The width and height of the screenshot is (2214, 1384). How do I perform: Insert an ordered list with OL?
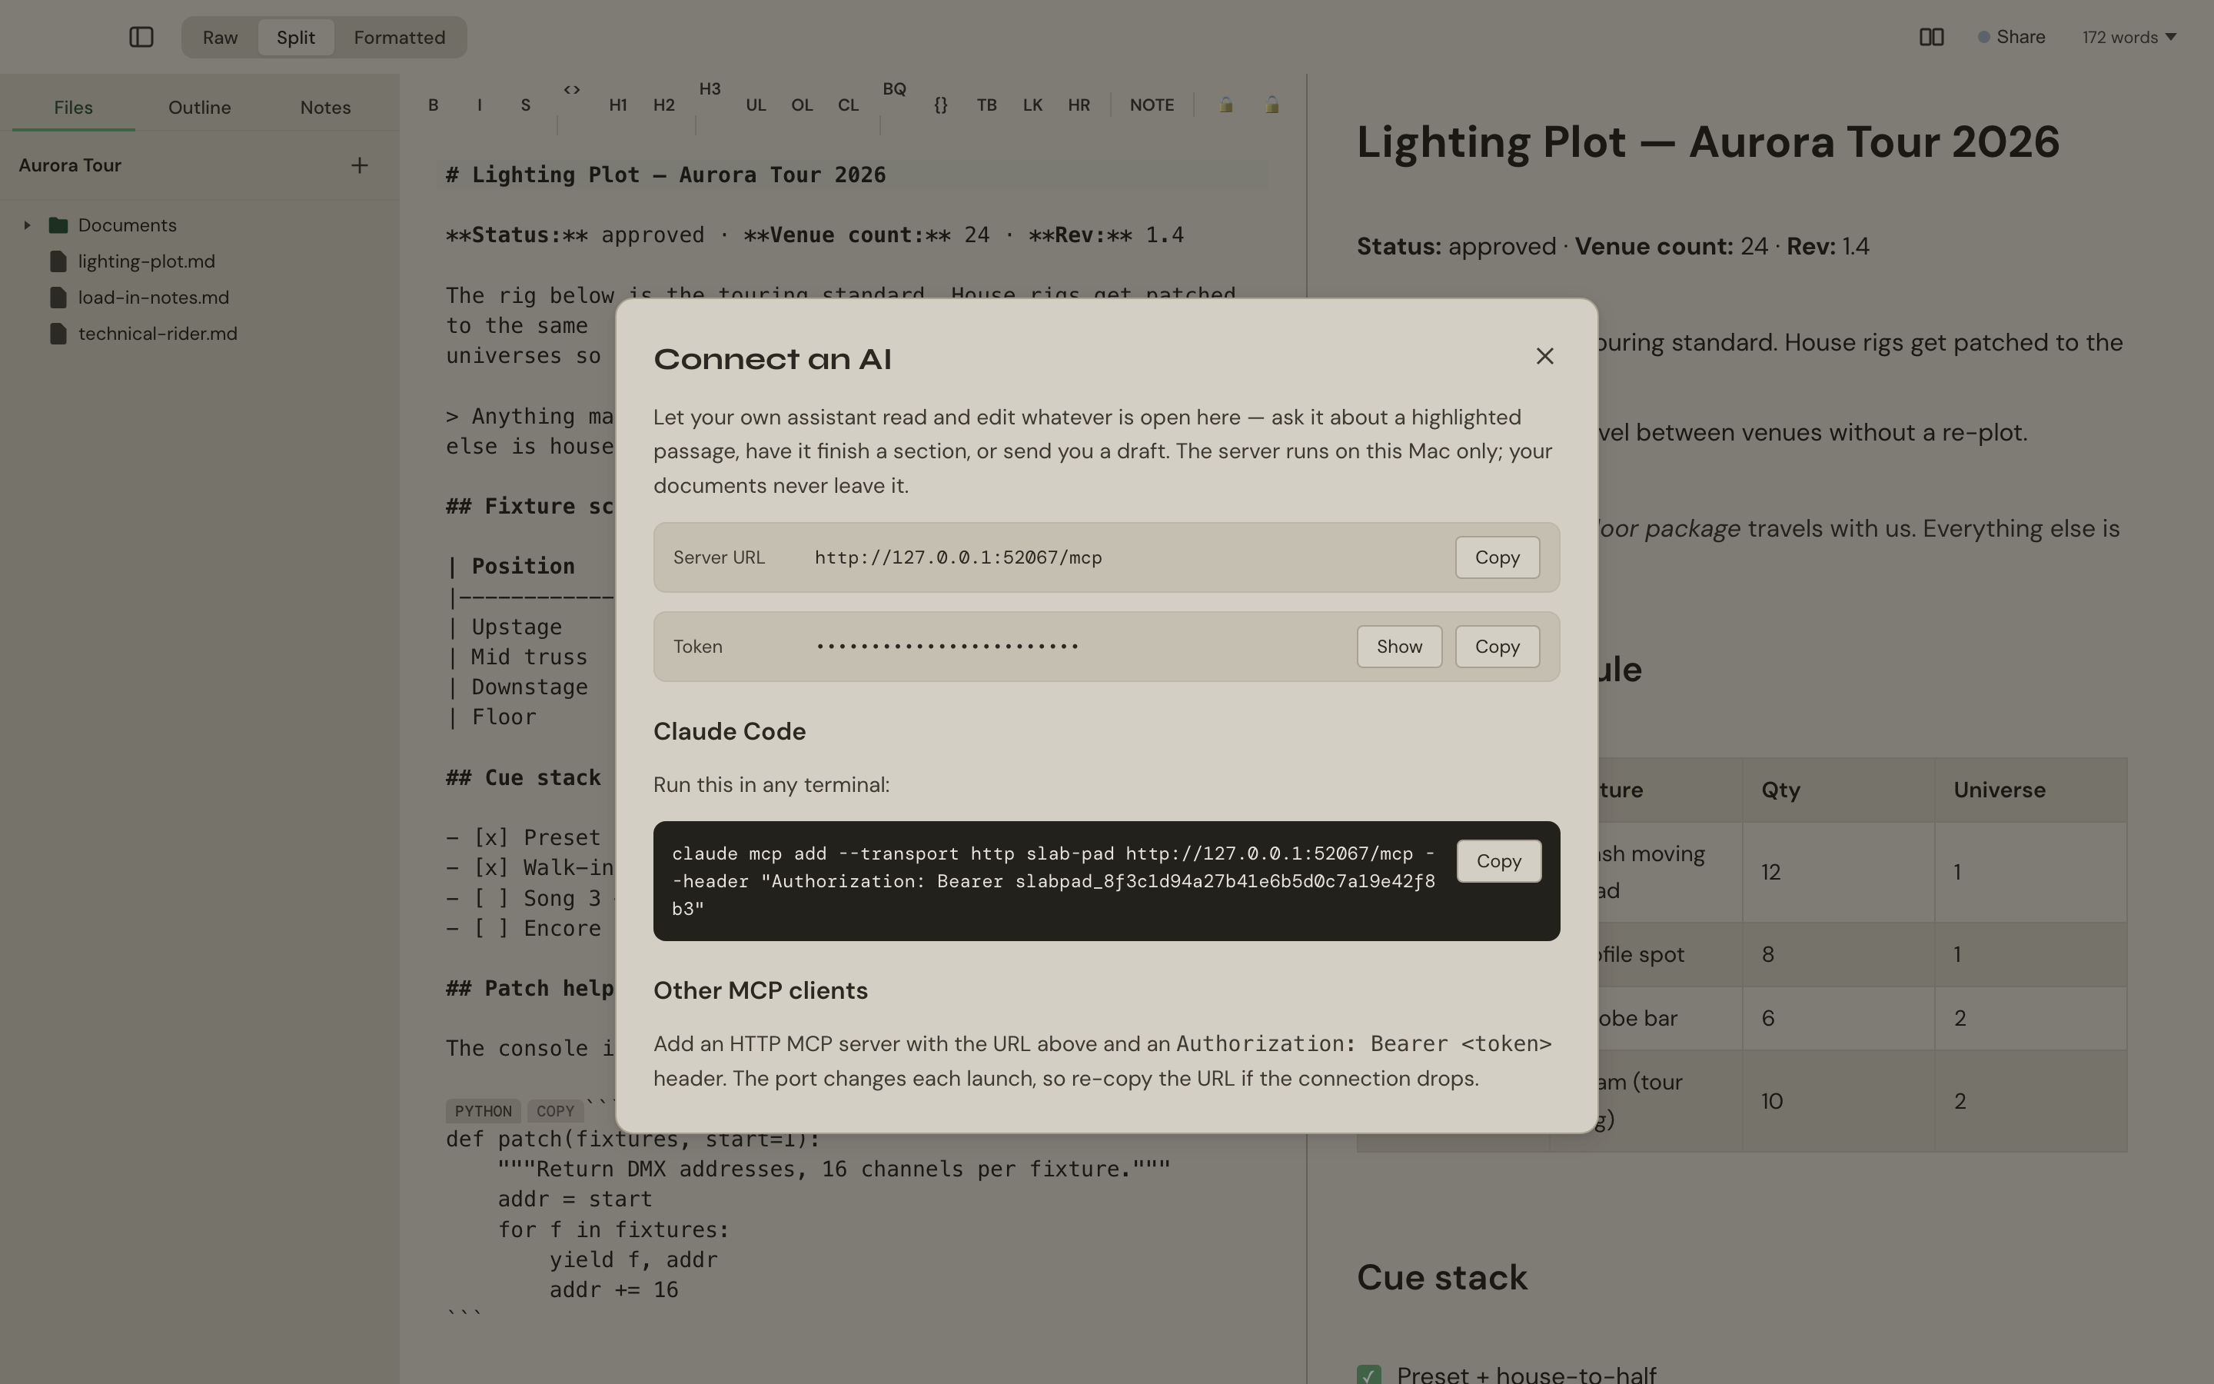point(803,105)
